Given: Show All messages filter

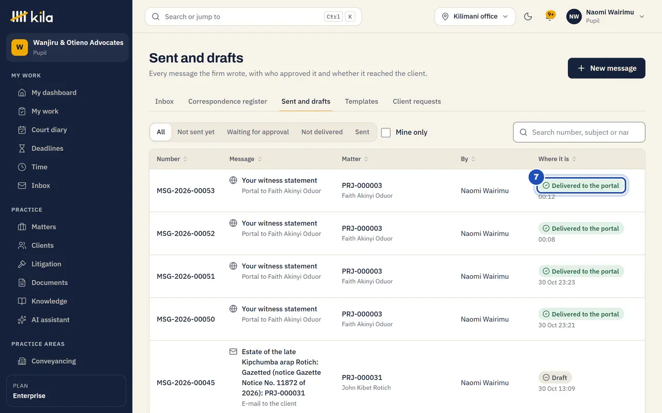Looking at the screenshot, I should 161,132.
